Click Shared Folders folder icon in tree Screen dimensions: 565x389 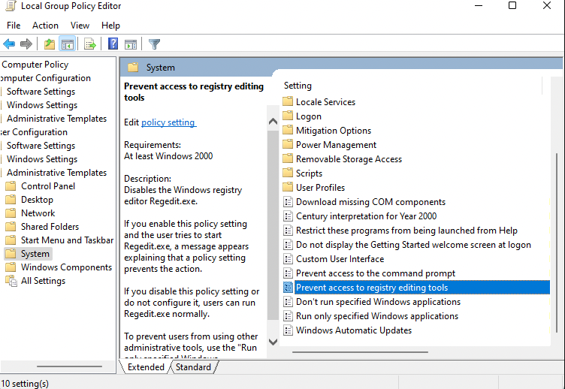point(11,227)
